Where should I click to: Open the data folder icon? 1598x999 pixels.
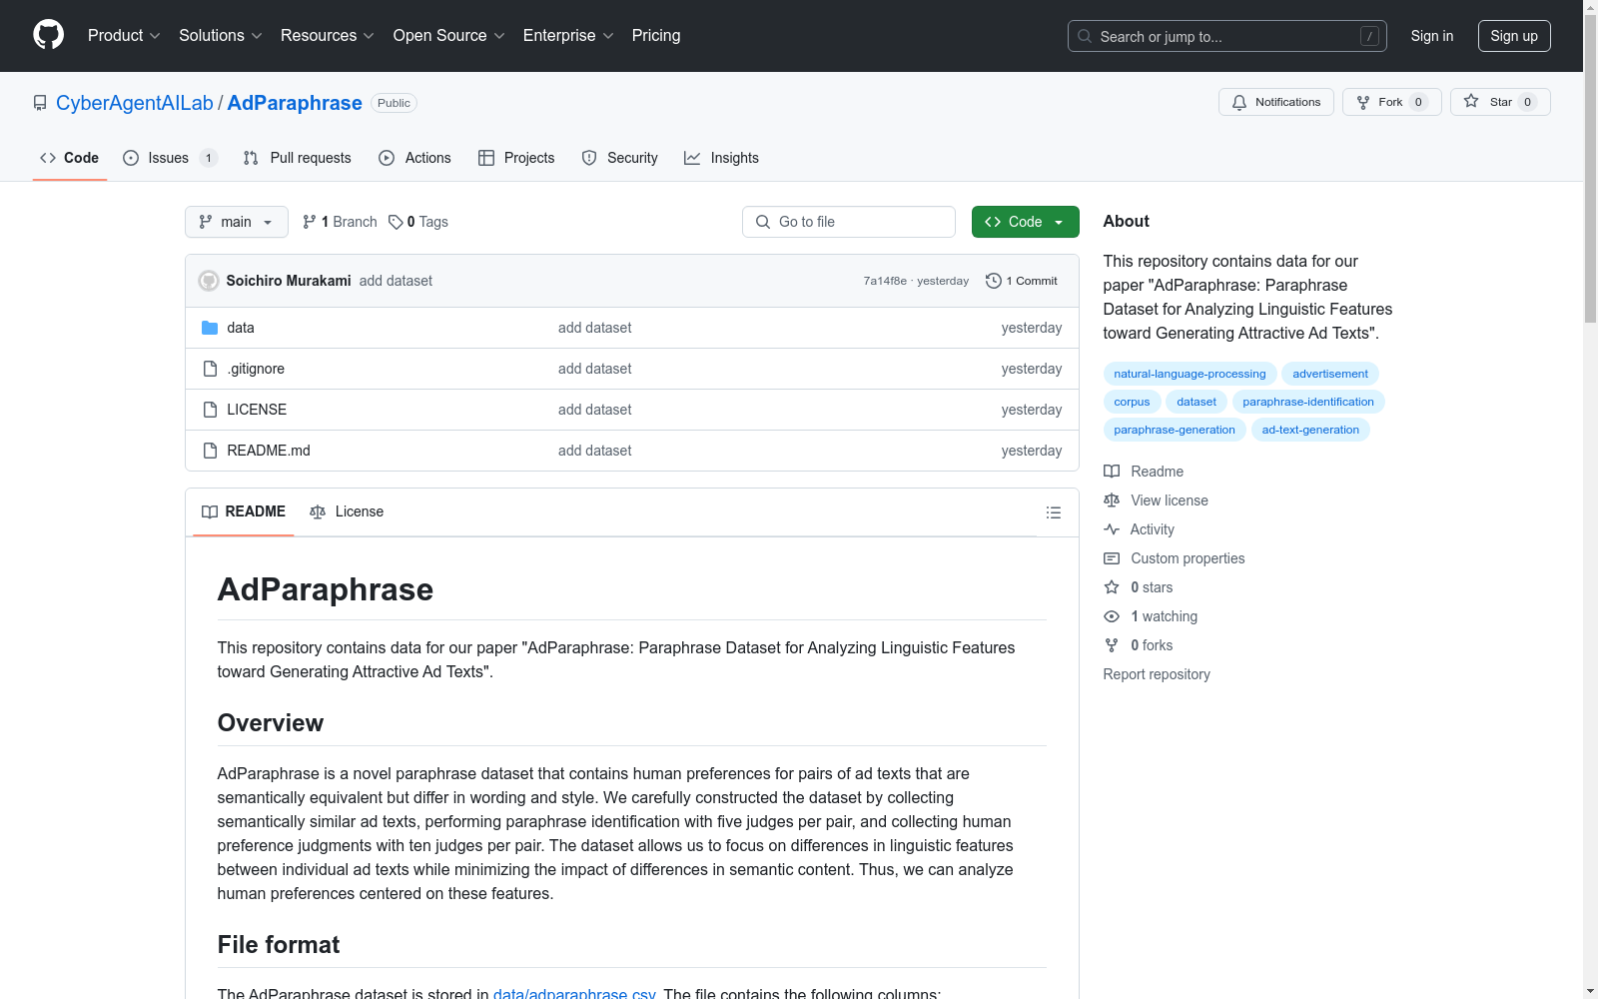coord(210,328)
